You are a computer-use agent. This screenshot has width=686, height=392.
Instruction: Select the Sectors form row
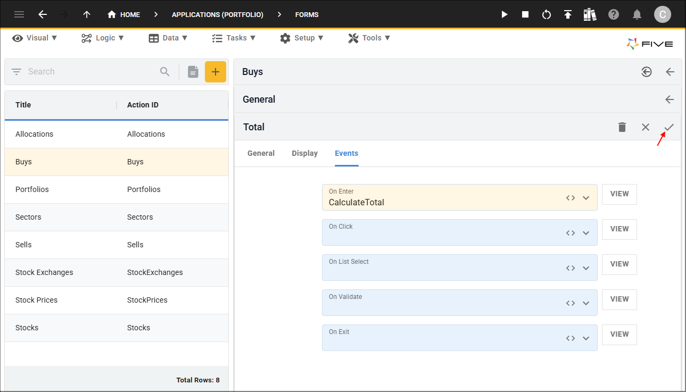coord(117,217)
